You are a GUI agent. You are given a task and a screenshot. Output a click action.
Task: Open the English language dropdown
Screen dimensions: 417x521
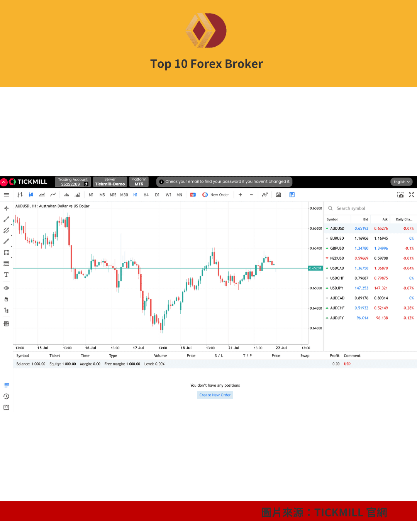pyautogui.click(x=401, y=181)
